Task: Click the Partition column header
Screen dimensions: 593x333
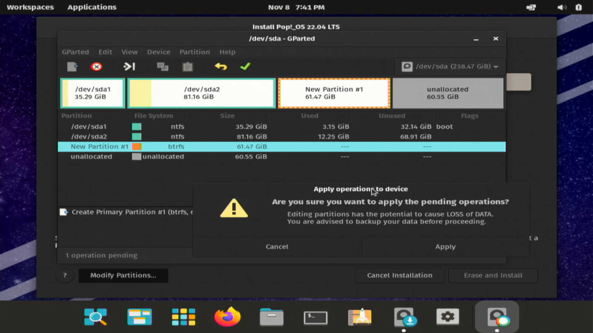Action: (x=77, y=116)
